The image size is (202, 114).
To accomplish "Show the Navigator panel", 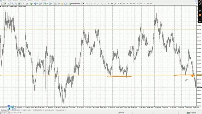I will [x=62, y=3].
